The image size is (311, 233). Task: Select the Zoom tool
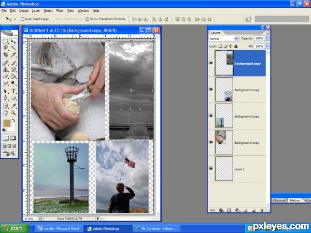13,112
